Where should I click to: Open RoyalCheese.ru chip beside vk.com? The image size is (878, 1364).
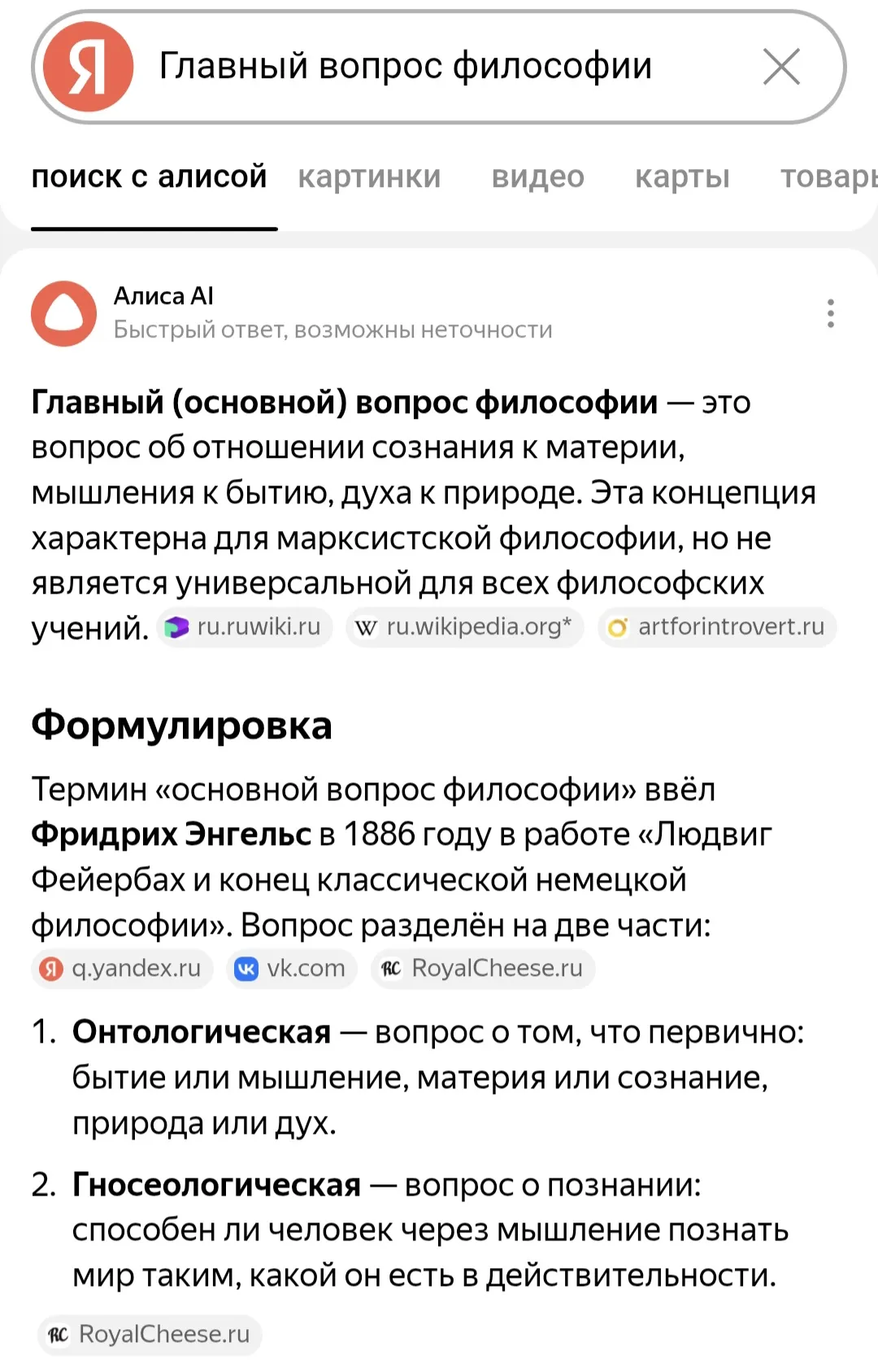(484, 969)
